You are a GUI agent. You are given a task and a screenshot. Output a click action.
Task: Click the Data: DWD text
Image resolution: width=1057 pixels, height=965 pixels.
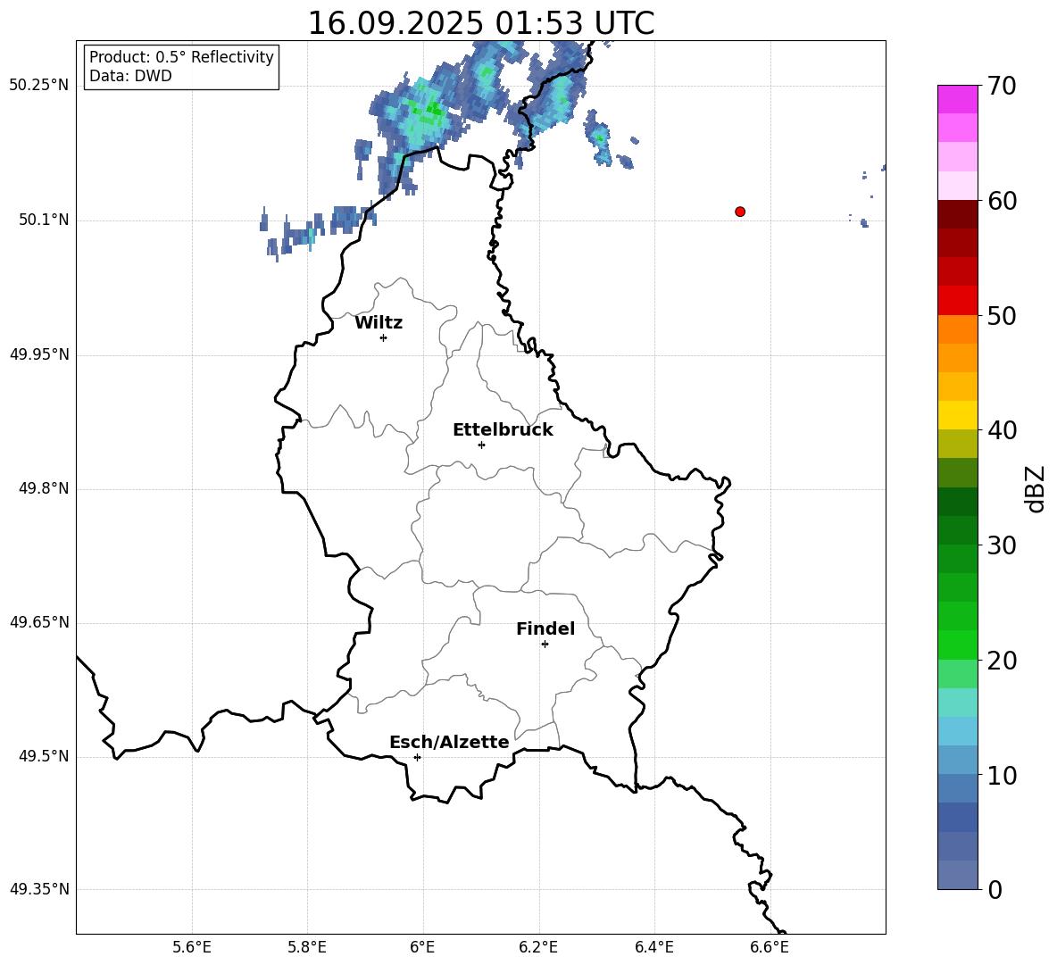point(130,76)
